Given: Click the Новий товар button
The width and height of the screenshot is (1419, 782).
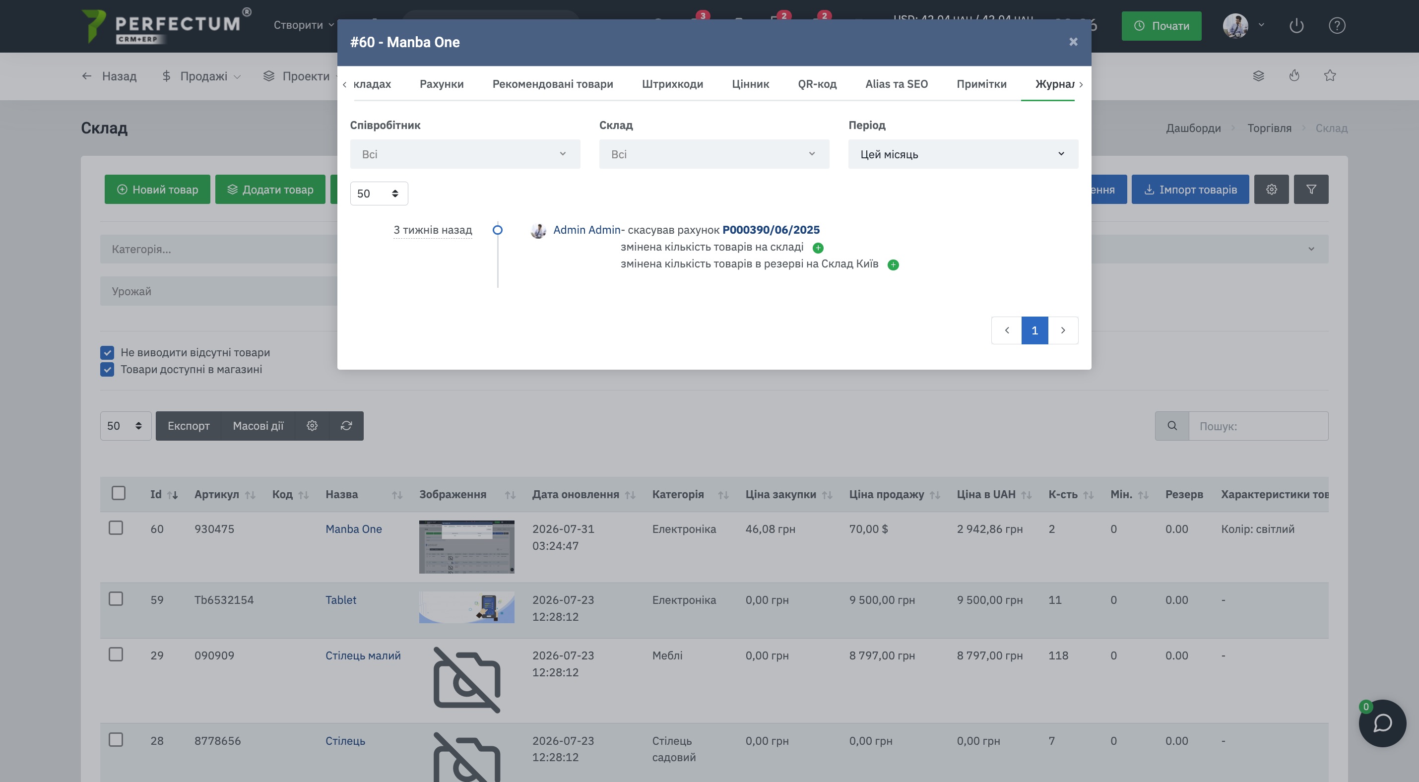Looking at the screenshot, I should click(x=158, y=190).
